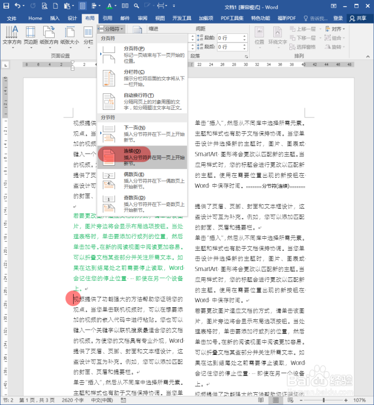Click the word count 2620 个字
The width and height of the screenshot is (374, 405).
tap(72, 400)
